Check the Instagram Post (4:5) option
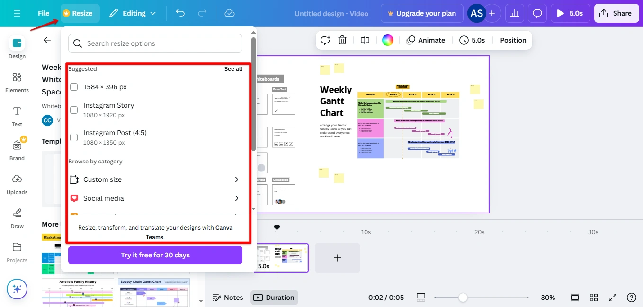643x307 pixels. tap(74, 137)
